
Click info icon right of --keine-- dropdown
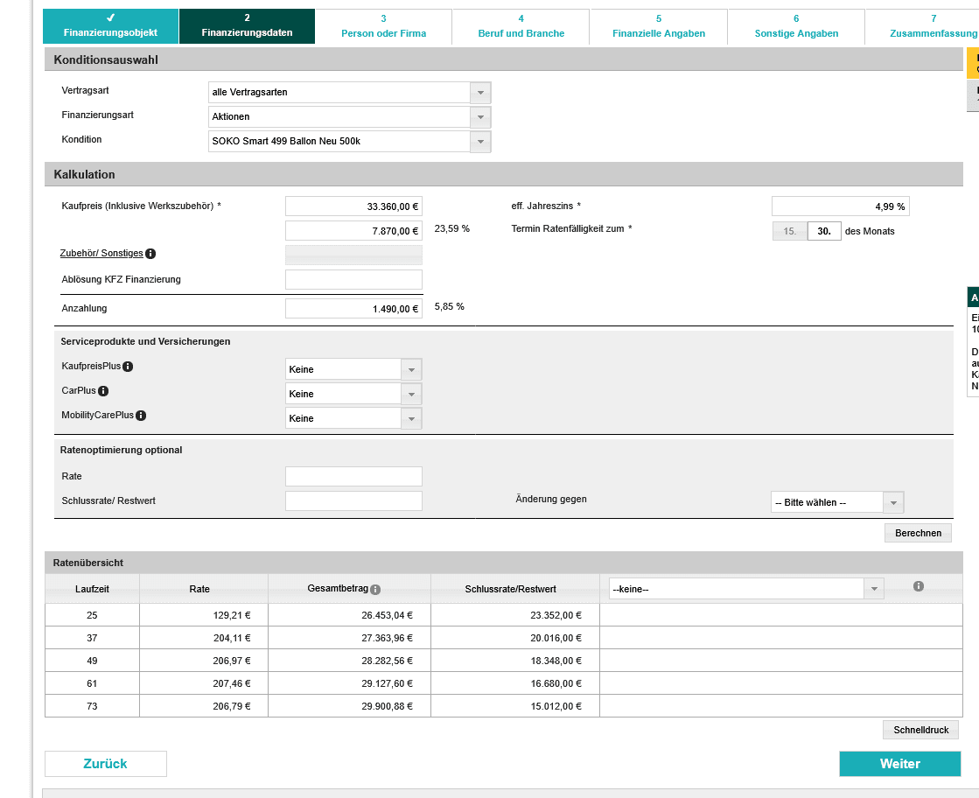pyautogui.click(x=919, y=586)
